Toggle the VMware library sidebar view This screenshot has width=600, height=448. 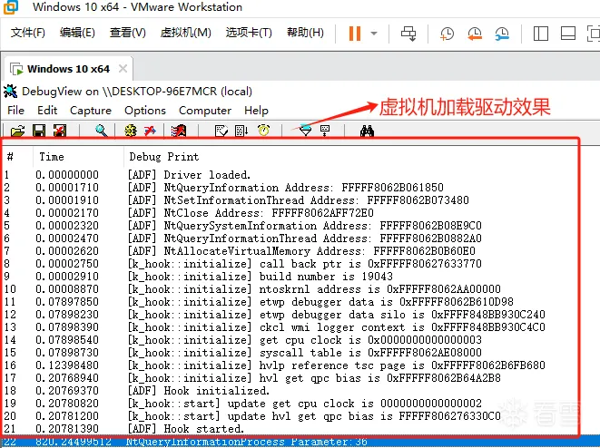[541, 34]
